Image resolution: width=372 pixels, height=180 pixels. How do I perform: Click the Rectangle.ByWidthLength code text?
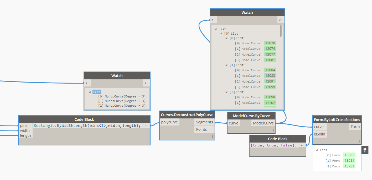(x=87, y=126)
